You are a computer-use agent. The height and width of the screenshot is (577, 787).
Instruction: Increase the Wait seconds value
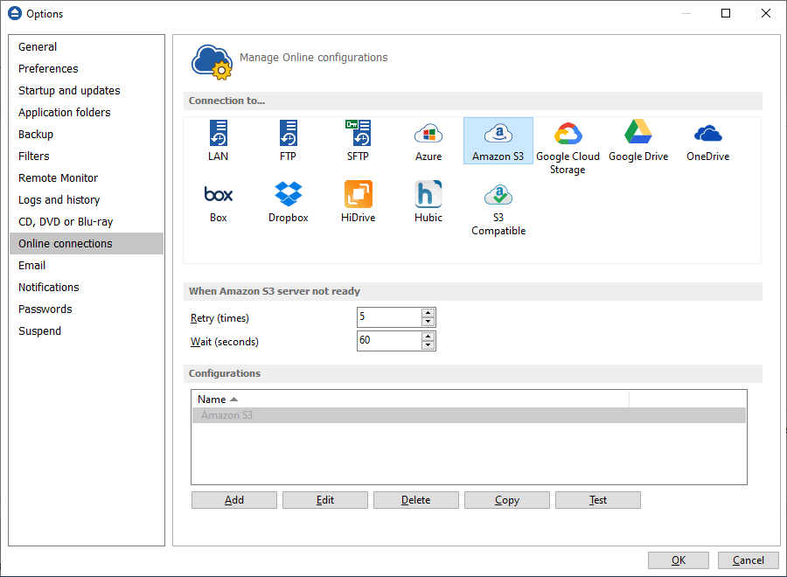428,337
